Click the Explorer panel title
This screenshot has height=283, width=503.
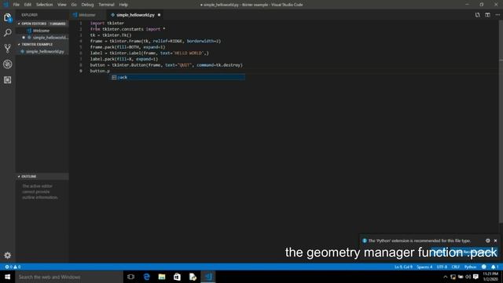click(30, 15)
